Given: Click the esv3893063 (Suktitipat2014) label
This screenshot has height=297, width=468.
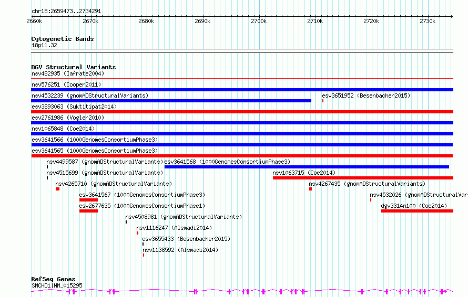Looking at the screenshot, I should tap(74, 107).
